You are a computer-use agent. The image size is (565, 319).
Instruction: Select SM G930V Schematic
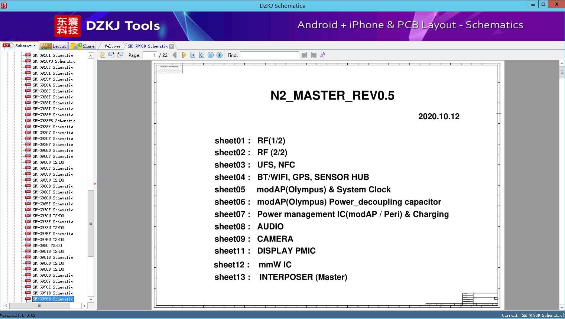click(53, 133)
